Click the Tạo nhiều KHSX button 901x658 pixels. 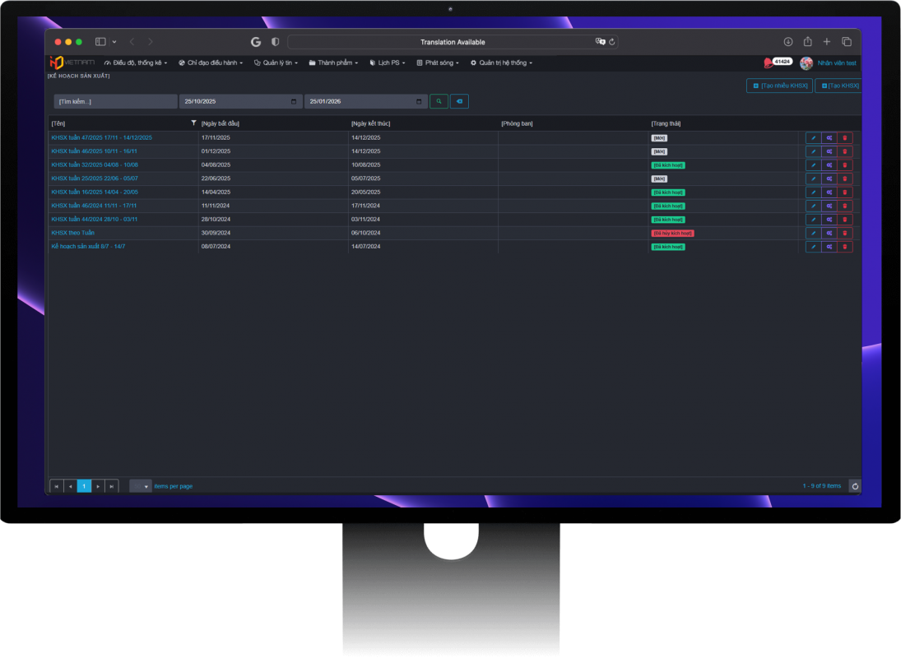pos(779,86)
